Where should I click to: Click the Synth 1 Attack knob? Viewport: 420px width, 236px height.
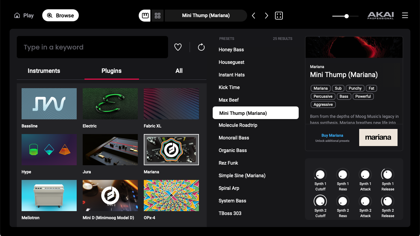[x=365, y=174]
